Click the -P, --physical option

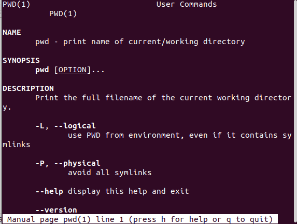(x=68, y=163)
